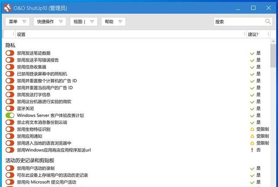Click red exclamation icon for 禁用Windows应用商店应用程序发送url
The height and width of the screenshot is (187, 278).
252,150
